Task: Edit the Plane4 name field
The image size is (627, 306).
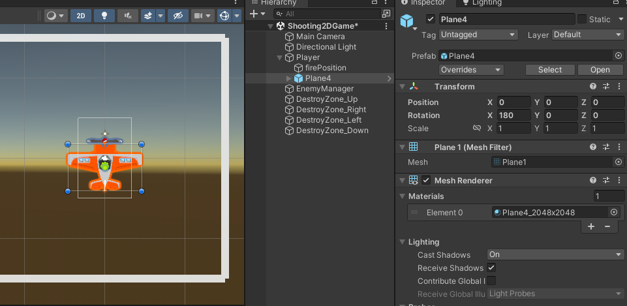Action: click(x=507, y=19)
